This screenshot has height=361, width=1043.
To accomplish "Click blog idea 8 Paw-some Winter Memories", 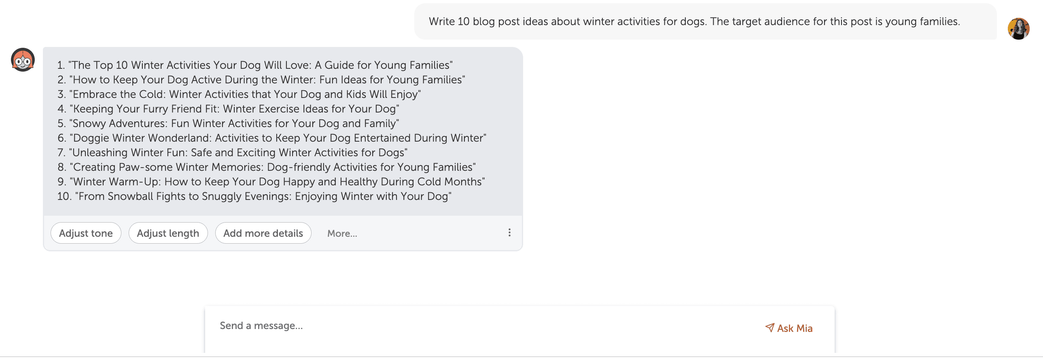I will (x=267, y=167).
